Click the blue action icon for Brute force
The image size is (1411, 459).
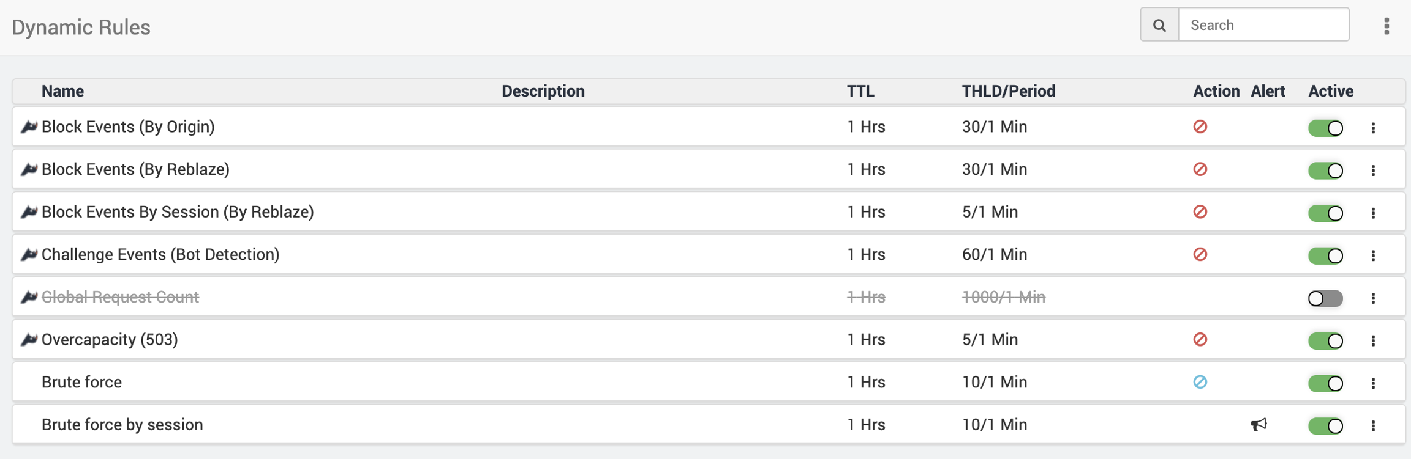[x=1200, y=382]
